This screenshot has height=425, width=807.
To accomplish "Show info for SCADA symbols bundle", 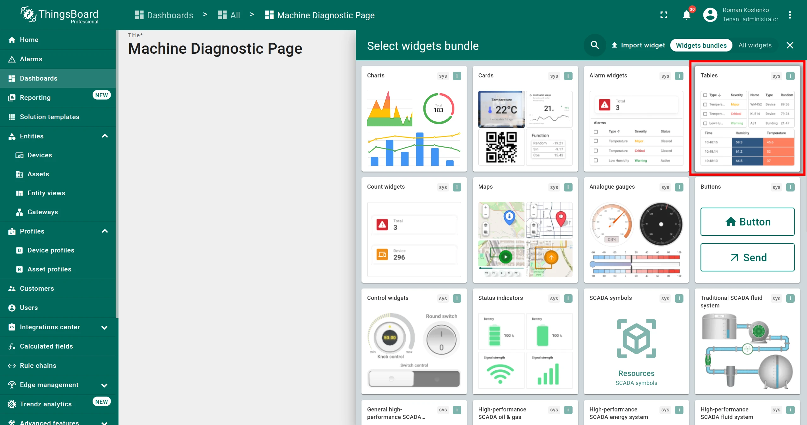I will point(679,298).
